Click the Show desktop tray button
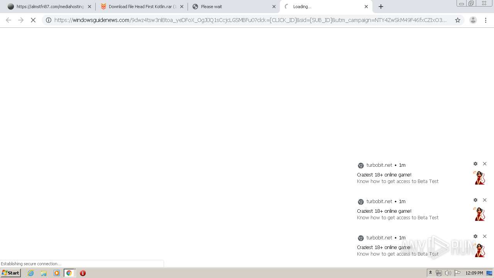The width and height of the screenshot is (494, 278). coord(490,273)
